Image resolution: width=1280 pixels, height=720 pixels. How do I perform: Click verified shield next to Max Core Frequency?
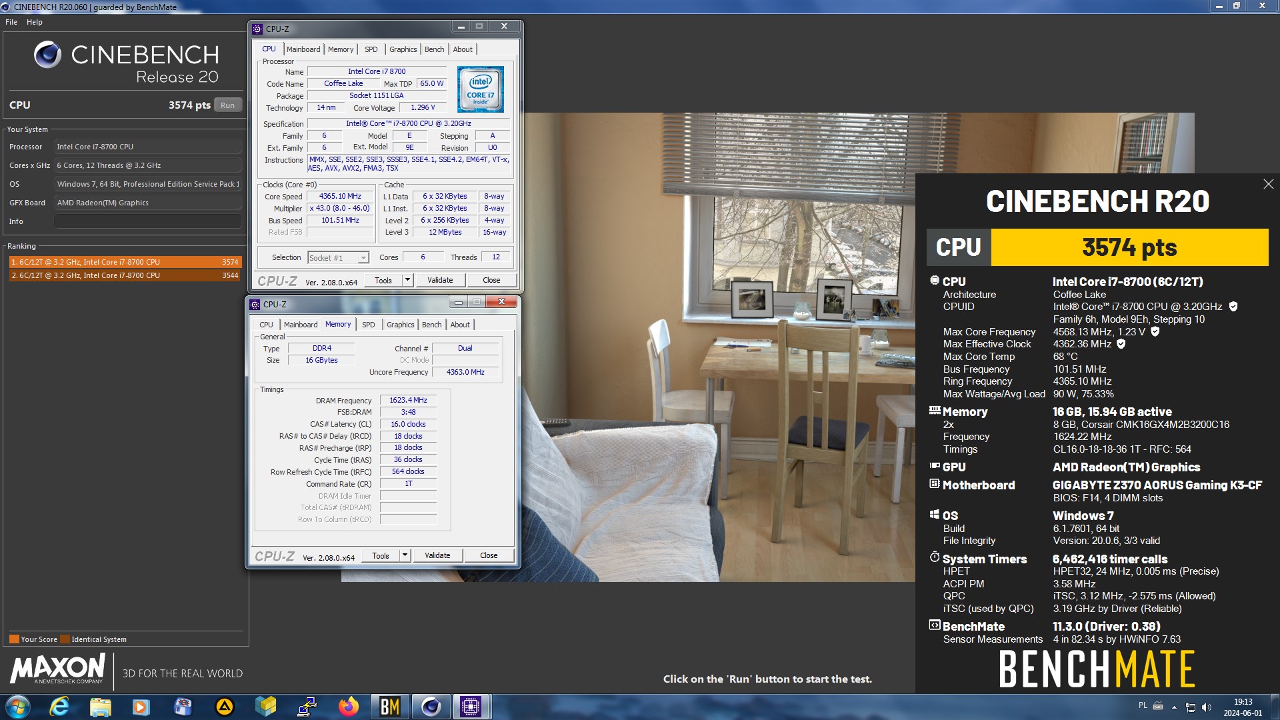(x=1155, y=331)
